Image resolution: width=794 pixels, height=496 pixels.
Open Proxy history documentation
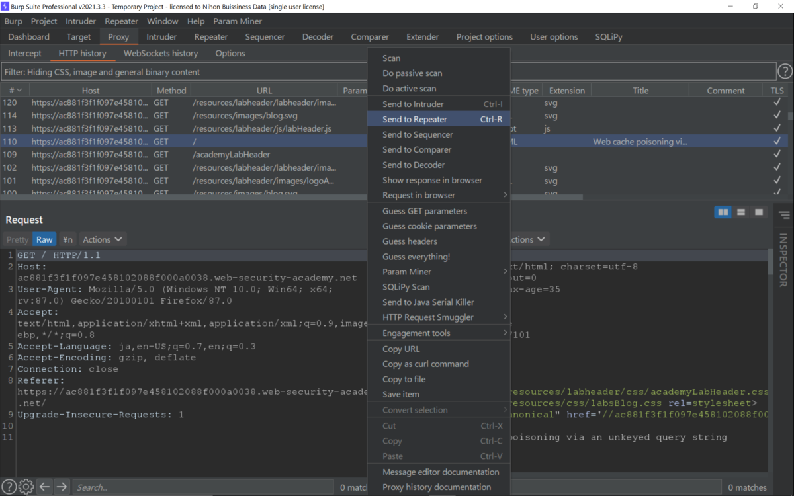[x=439, y=487]
